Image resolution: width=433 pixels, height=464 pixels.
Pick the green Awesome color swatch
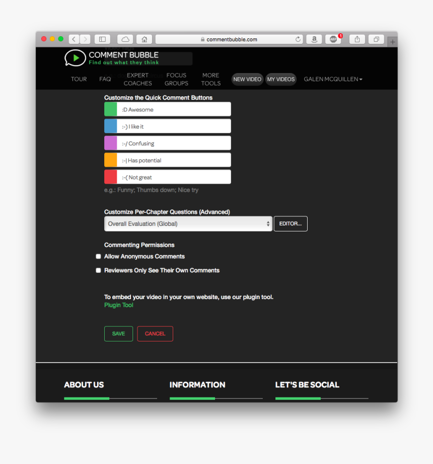pos(110,109)
